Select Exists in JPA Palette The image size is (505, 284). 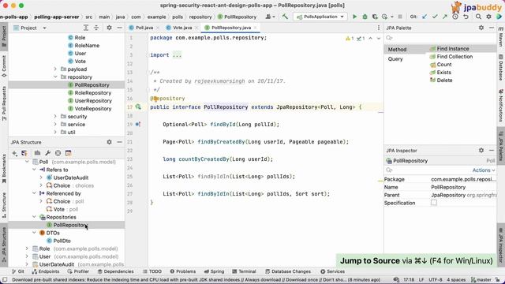(440, 73)
